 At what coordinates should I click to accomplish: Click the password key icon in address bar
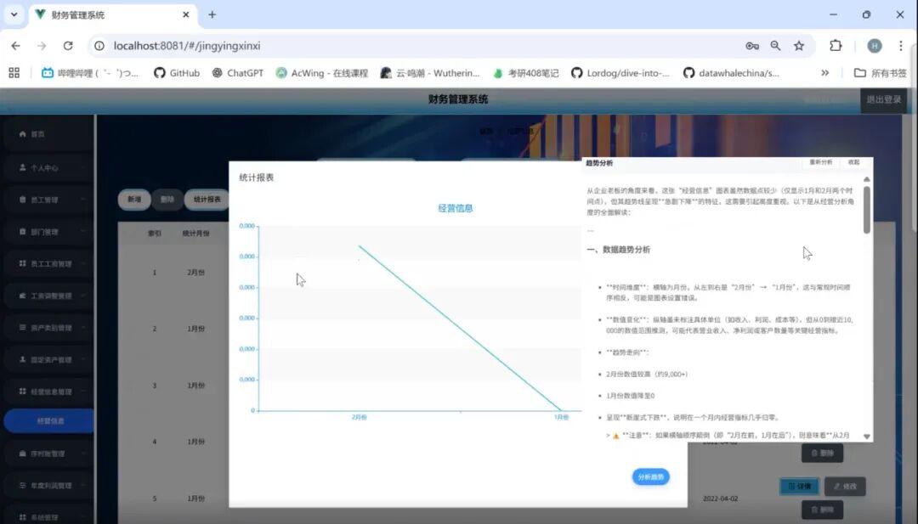(x=752, y=46)
